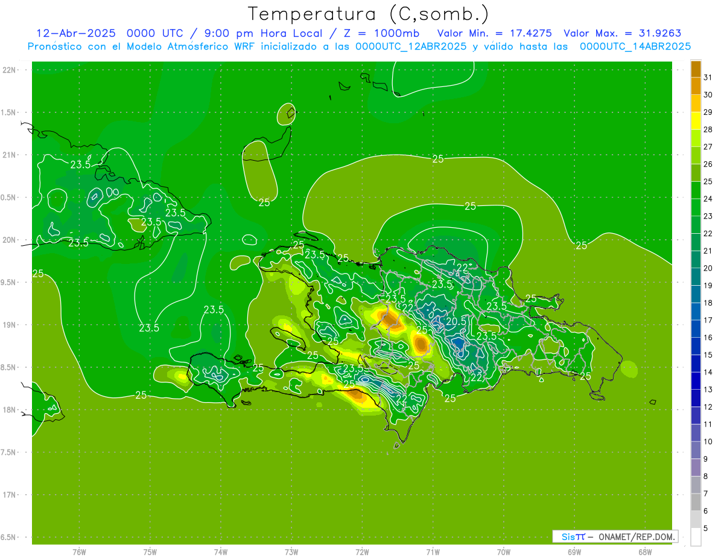The image size is (724, 560).
Task: Click the white swatch ending the colorbar
Action: tap(696, 537)
